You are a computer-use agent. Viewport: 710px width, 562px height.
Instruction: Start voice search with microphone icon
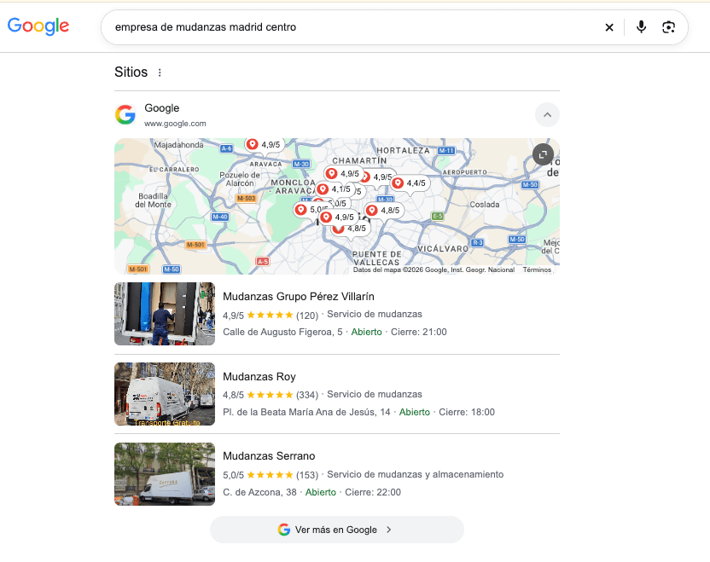pyautogui.click(x=641, y=27)
